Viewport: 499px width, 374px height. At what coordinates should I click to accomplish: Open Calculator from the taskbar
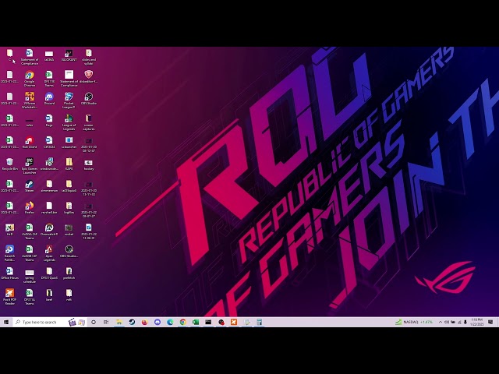(260, 322)
